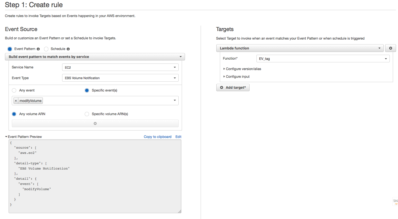
Task: Click the info icon next to Event Pattern
Action: point(38,49)
